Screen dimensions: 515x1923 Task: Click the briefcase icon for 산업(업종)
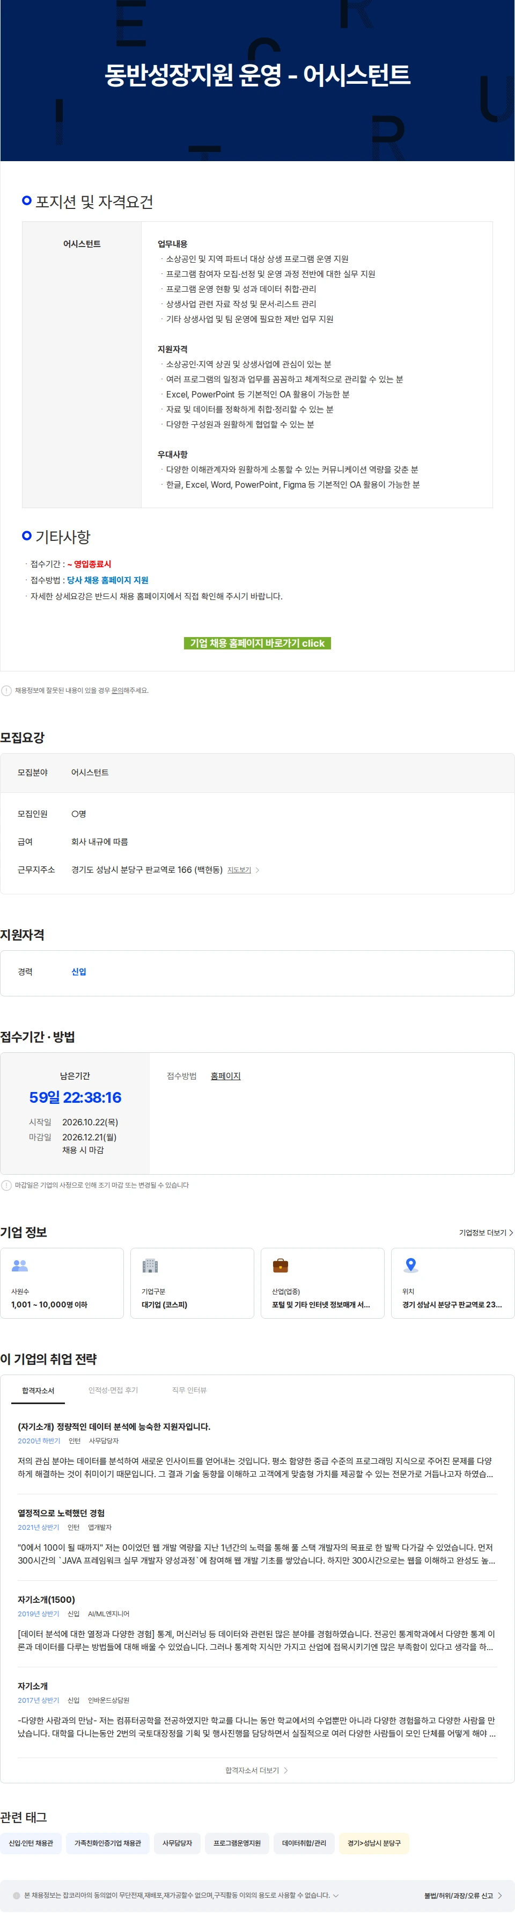(x=280, y=1266)
